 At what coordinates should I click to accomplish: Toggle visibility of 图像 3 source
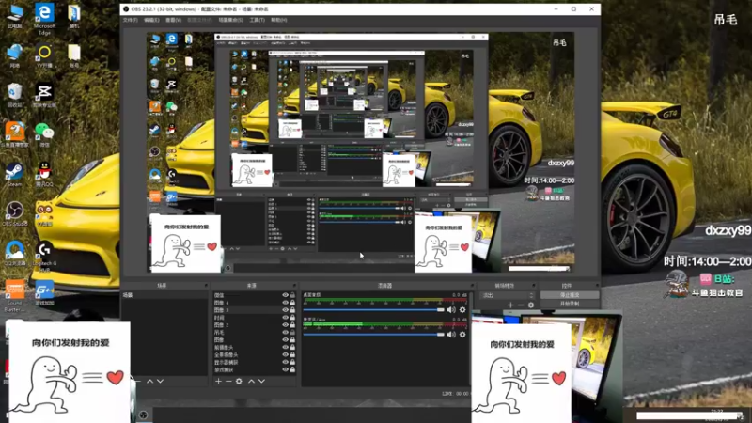[286, 310]
